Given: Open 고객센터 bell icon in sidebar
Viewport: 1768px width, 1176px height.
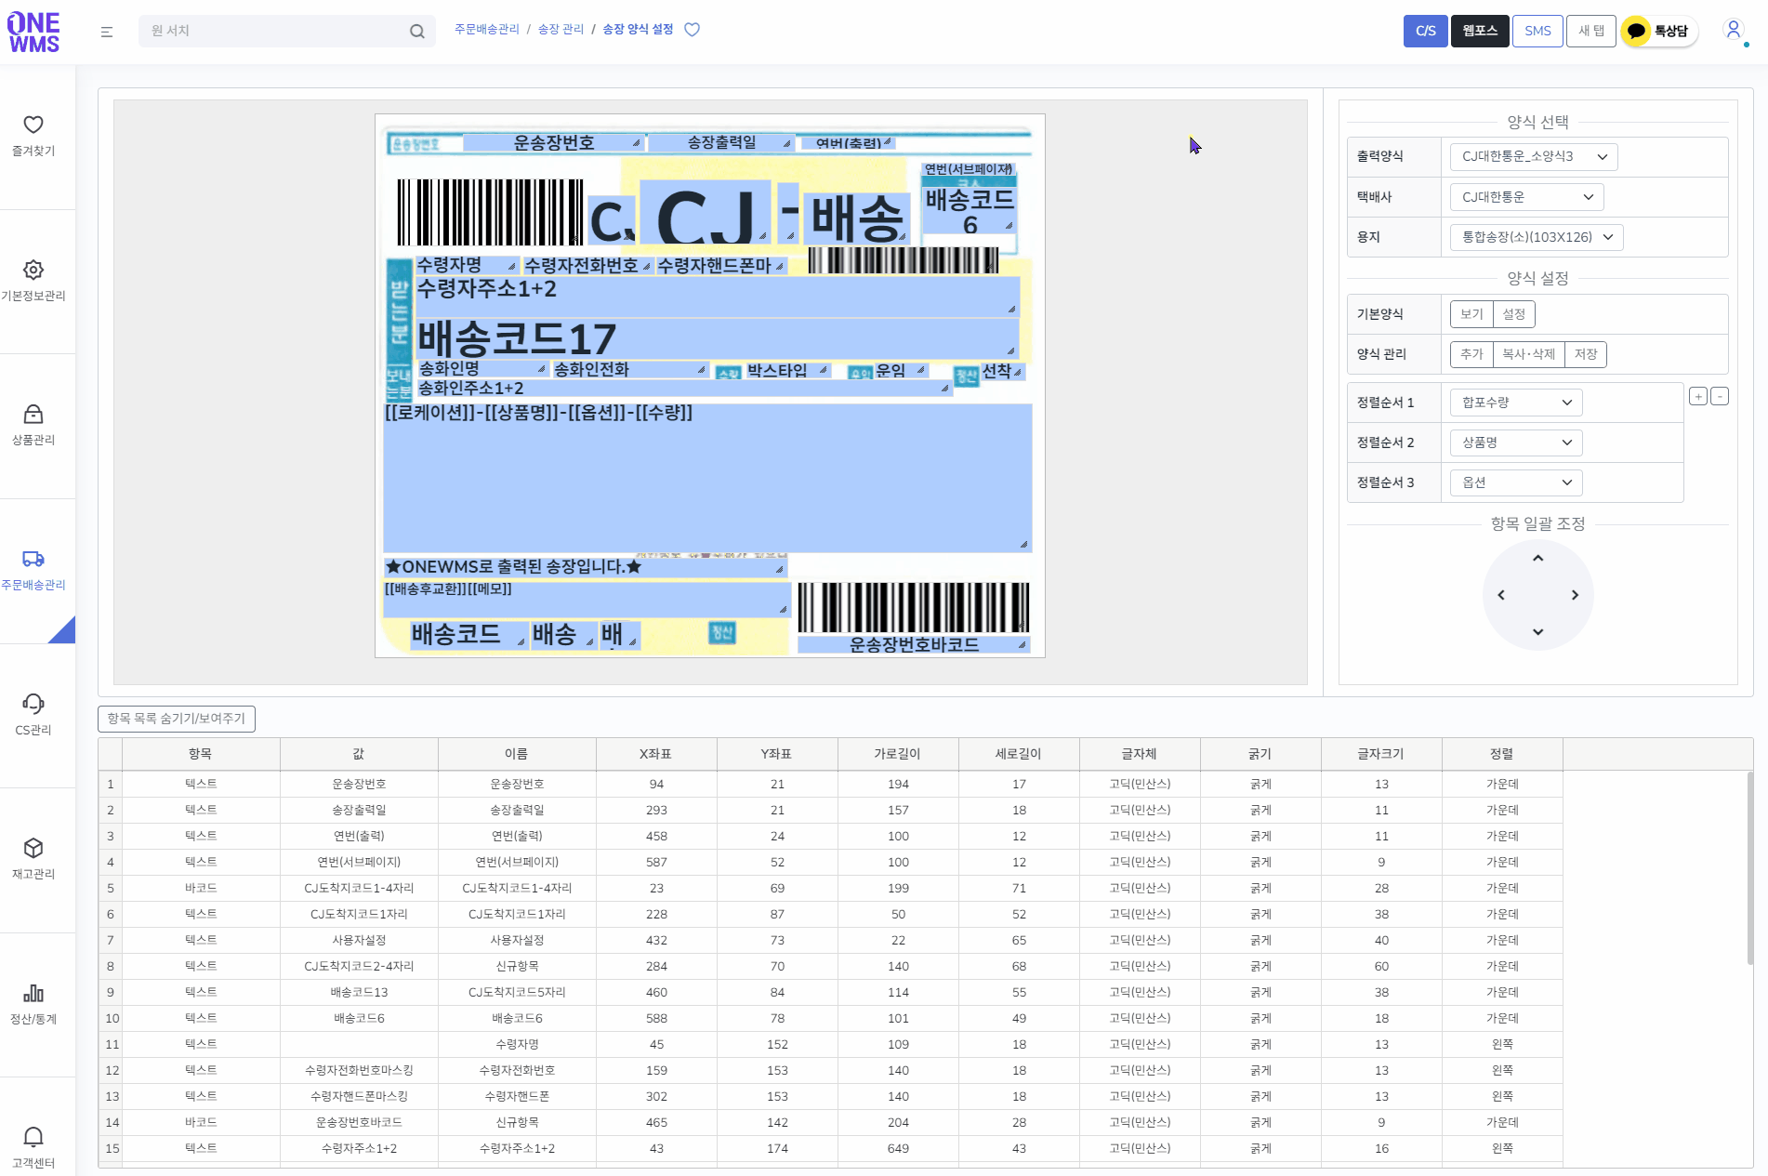Looking at the screenshot, I should pos(33,1137).
